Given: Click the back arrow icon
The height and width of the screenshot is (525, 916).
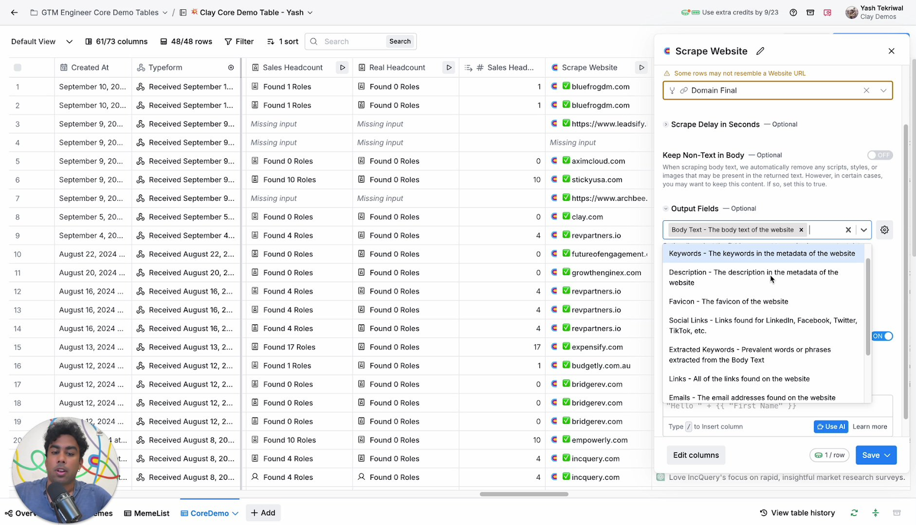Looking at the screenshot, I should click(x=14, y=13).
